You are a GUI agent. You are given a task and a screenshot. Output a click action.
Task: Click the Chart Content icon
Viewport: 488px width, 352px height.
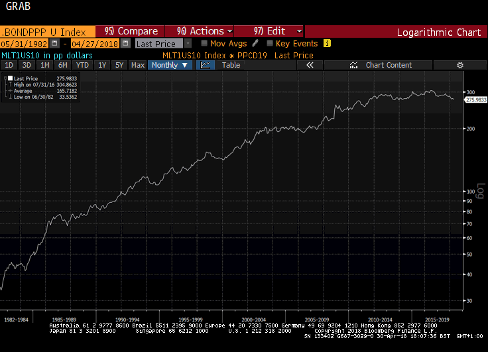353,65
